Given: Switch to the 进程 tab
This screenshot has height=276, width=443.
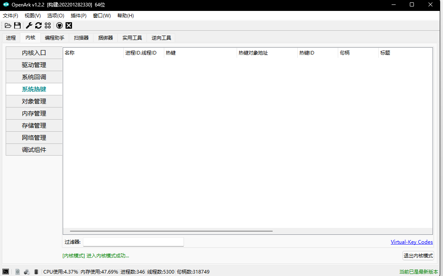Looking at the screenshot, I should [11, 38].
